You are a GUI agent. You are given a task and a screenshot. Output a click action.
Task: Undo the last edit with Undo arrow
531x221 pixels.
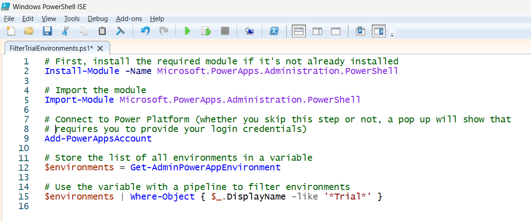coord(145,31)
